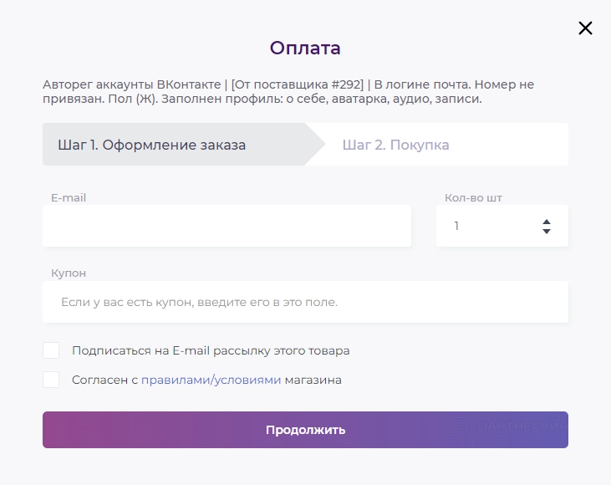Switch to the 'Шаг 2. Покупка' step
The height and width of the screenshot is (485, 611).
point(395,145)
